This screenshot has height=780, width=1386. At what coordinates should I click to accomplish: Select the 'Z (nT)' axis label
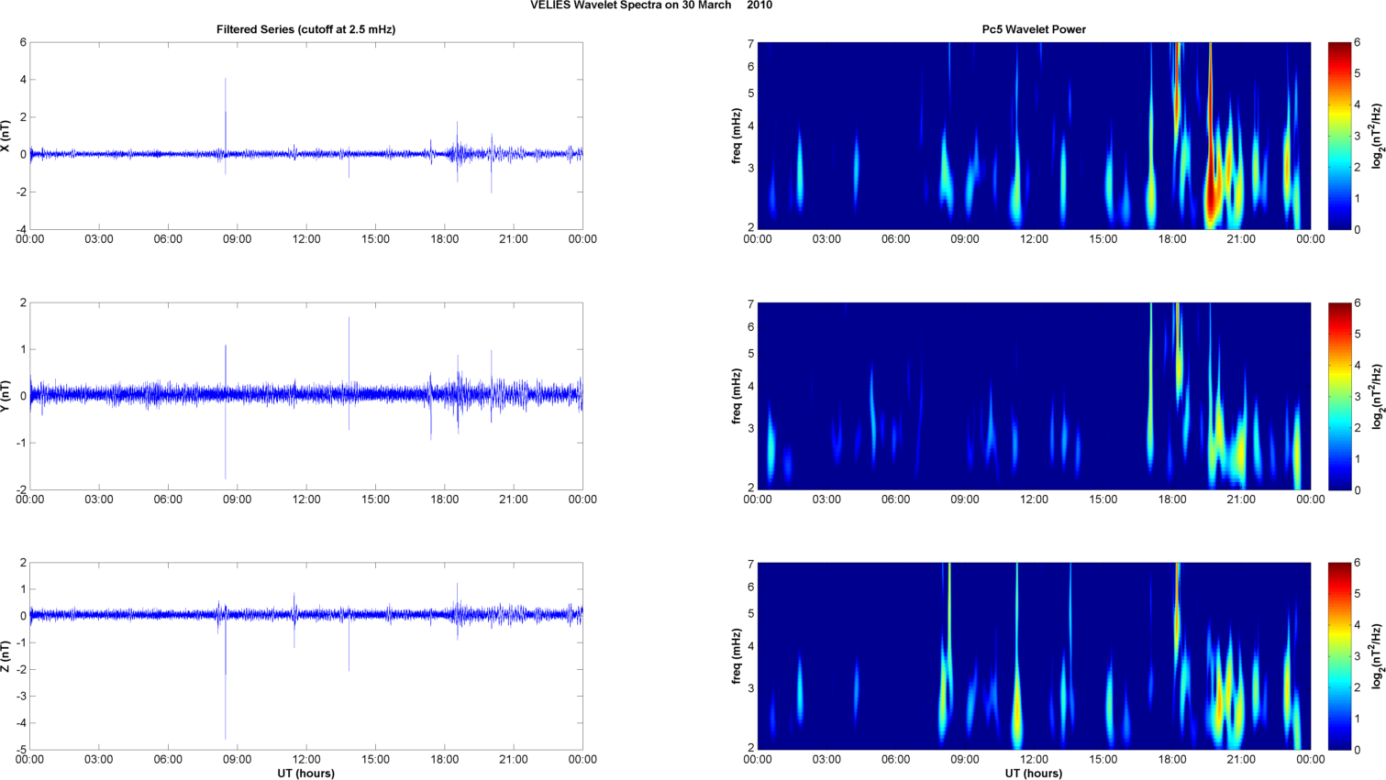click(6, 656)
